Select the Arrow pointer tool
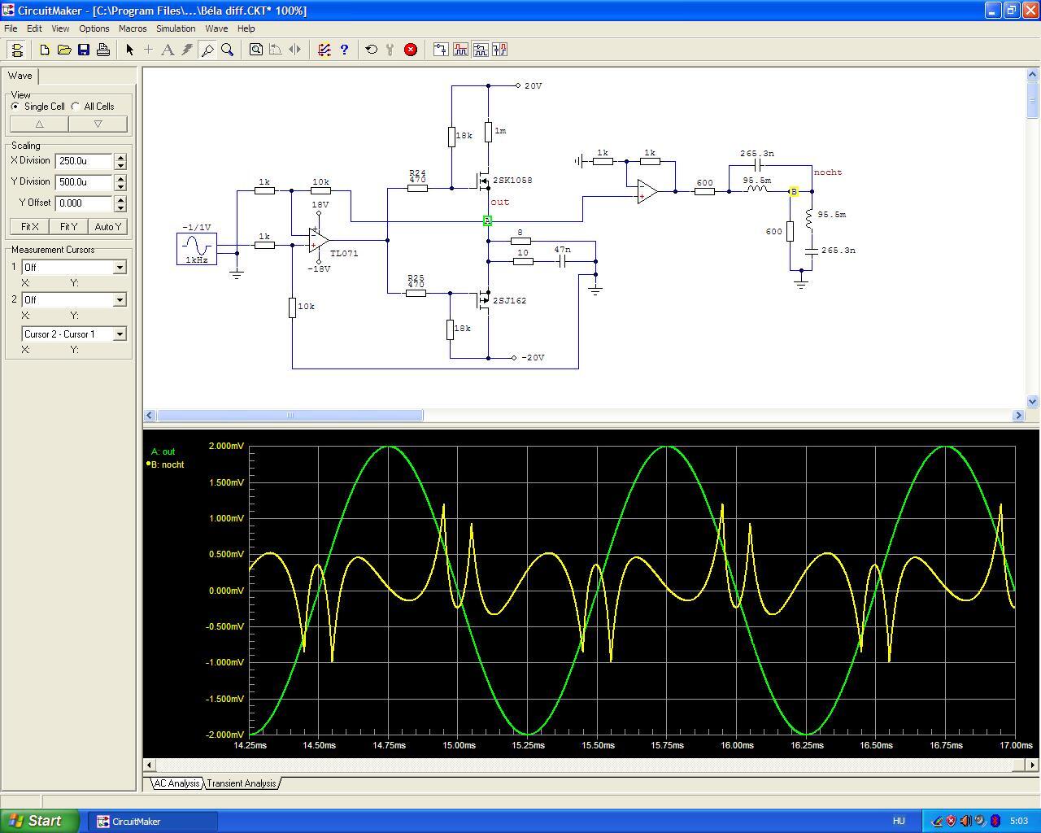 (x=129, y=50)
